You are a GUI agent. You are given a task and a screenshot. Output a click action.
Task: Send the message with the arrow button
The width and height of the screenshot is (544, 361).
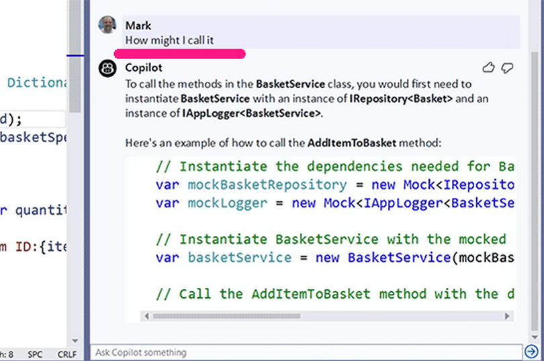click(x=531, y=352)
